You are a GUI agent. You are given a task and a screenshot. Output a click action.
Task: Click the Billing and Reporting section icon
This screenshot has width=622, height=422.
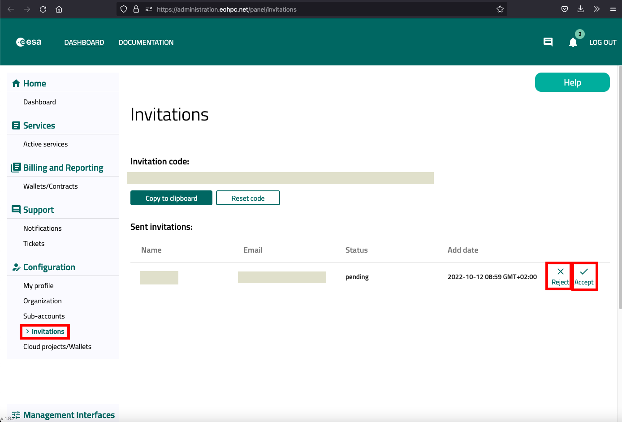[x=16, y=168]
